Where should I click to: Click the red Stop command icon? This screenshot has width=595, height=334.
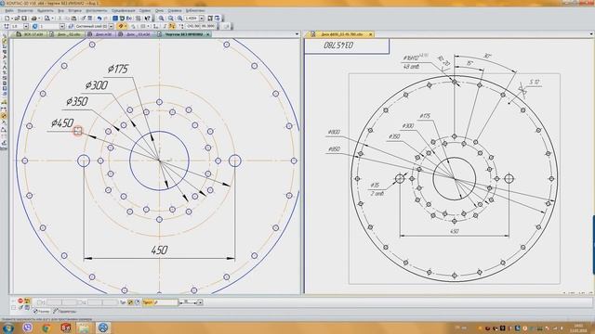pyautogui.click(x=20, y=301)
